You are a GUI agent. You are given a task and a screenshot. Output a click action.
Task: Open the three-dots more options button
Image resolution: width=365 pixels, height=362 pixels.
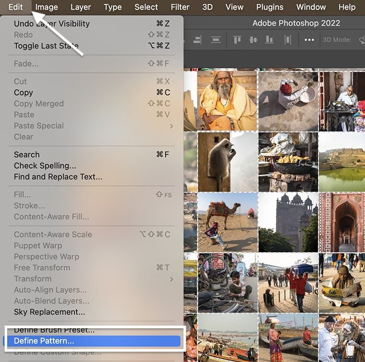coord(309,40)
